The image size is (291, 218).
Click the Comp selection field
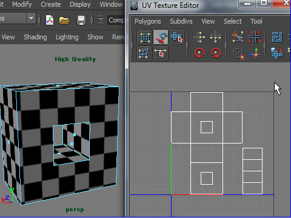(116, 20)
